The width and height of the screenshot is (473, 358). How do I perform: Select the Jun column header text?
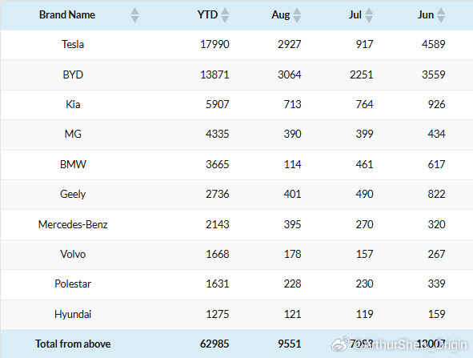[426, 14]
